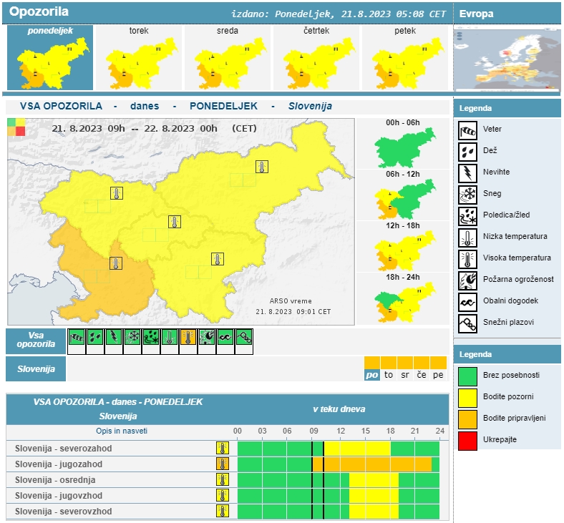Click thermometer icon on northwest map region

click(x=117, y=193)
